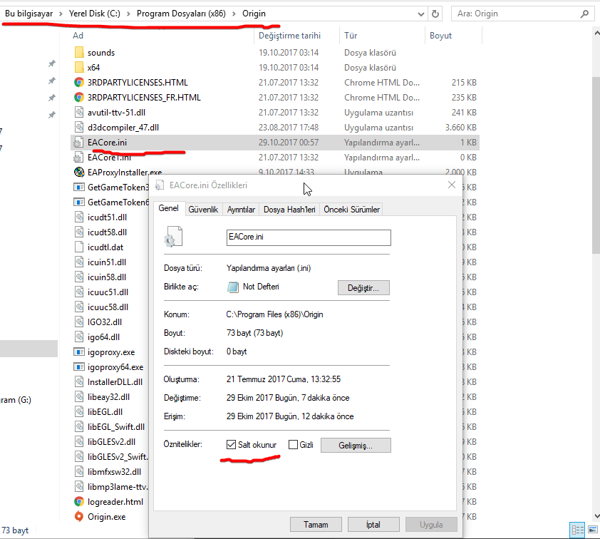Expand chevron after Bu bilgisayar
The width and height of the screenshot is (600, 539).
pos(61,14)
